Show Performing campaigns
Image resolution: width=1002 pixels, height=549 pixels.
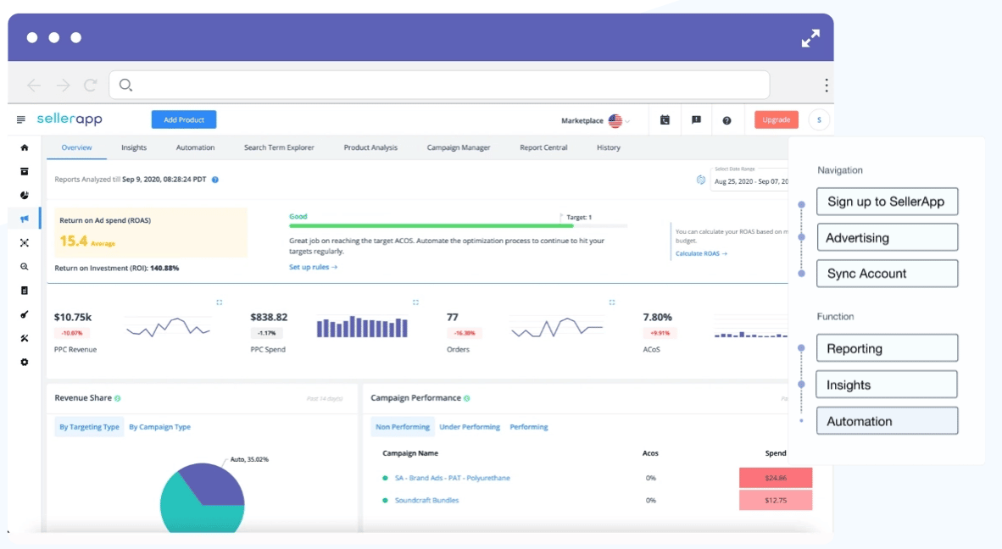(529, 427)
